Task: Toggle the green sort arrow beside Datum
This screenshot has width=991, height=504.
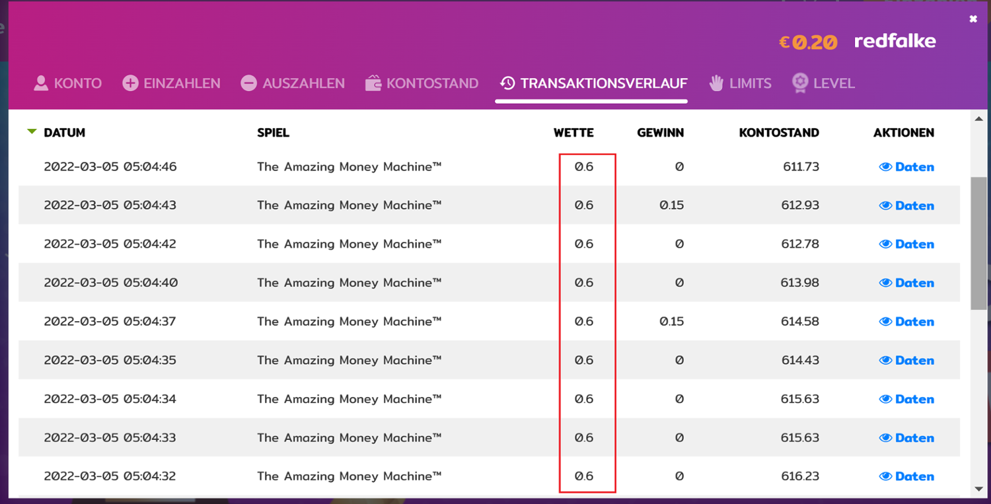Action: tap(32, 132)
